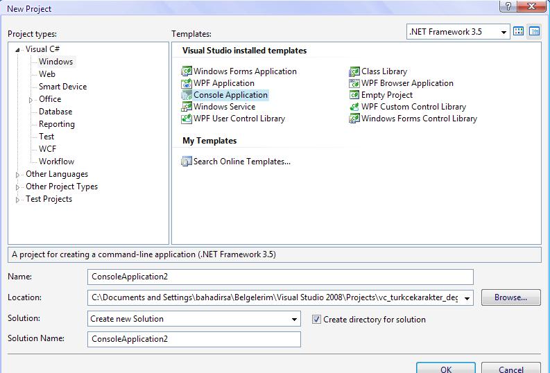Select the Windows Forms Application template icon
This screenshot has width=550, height=373.
coord(187,71)
